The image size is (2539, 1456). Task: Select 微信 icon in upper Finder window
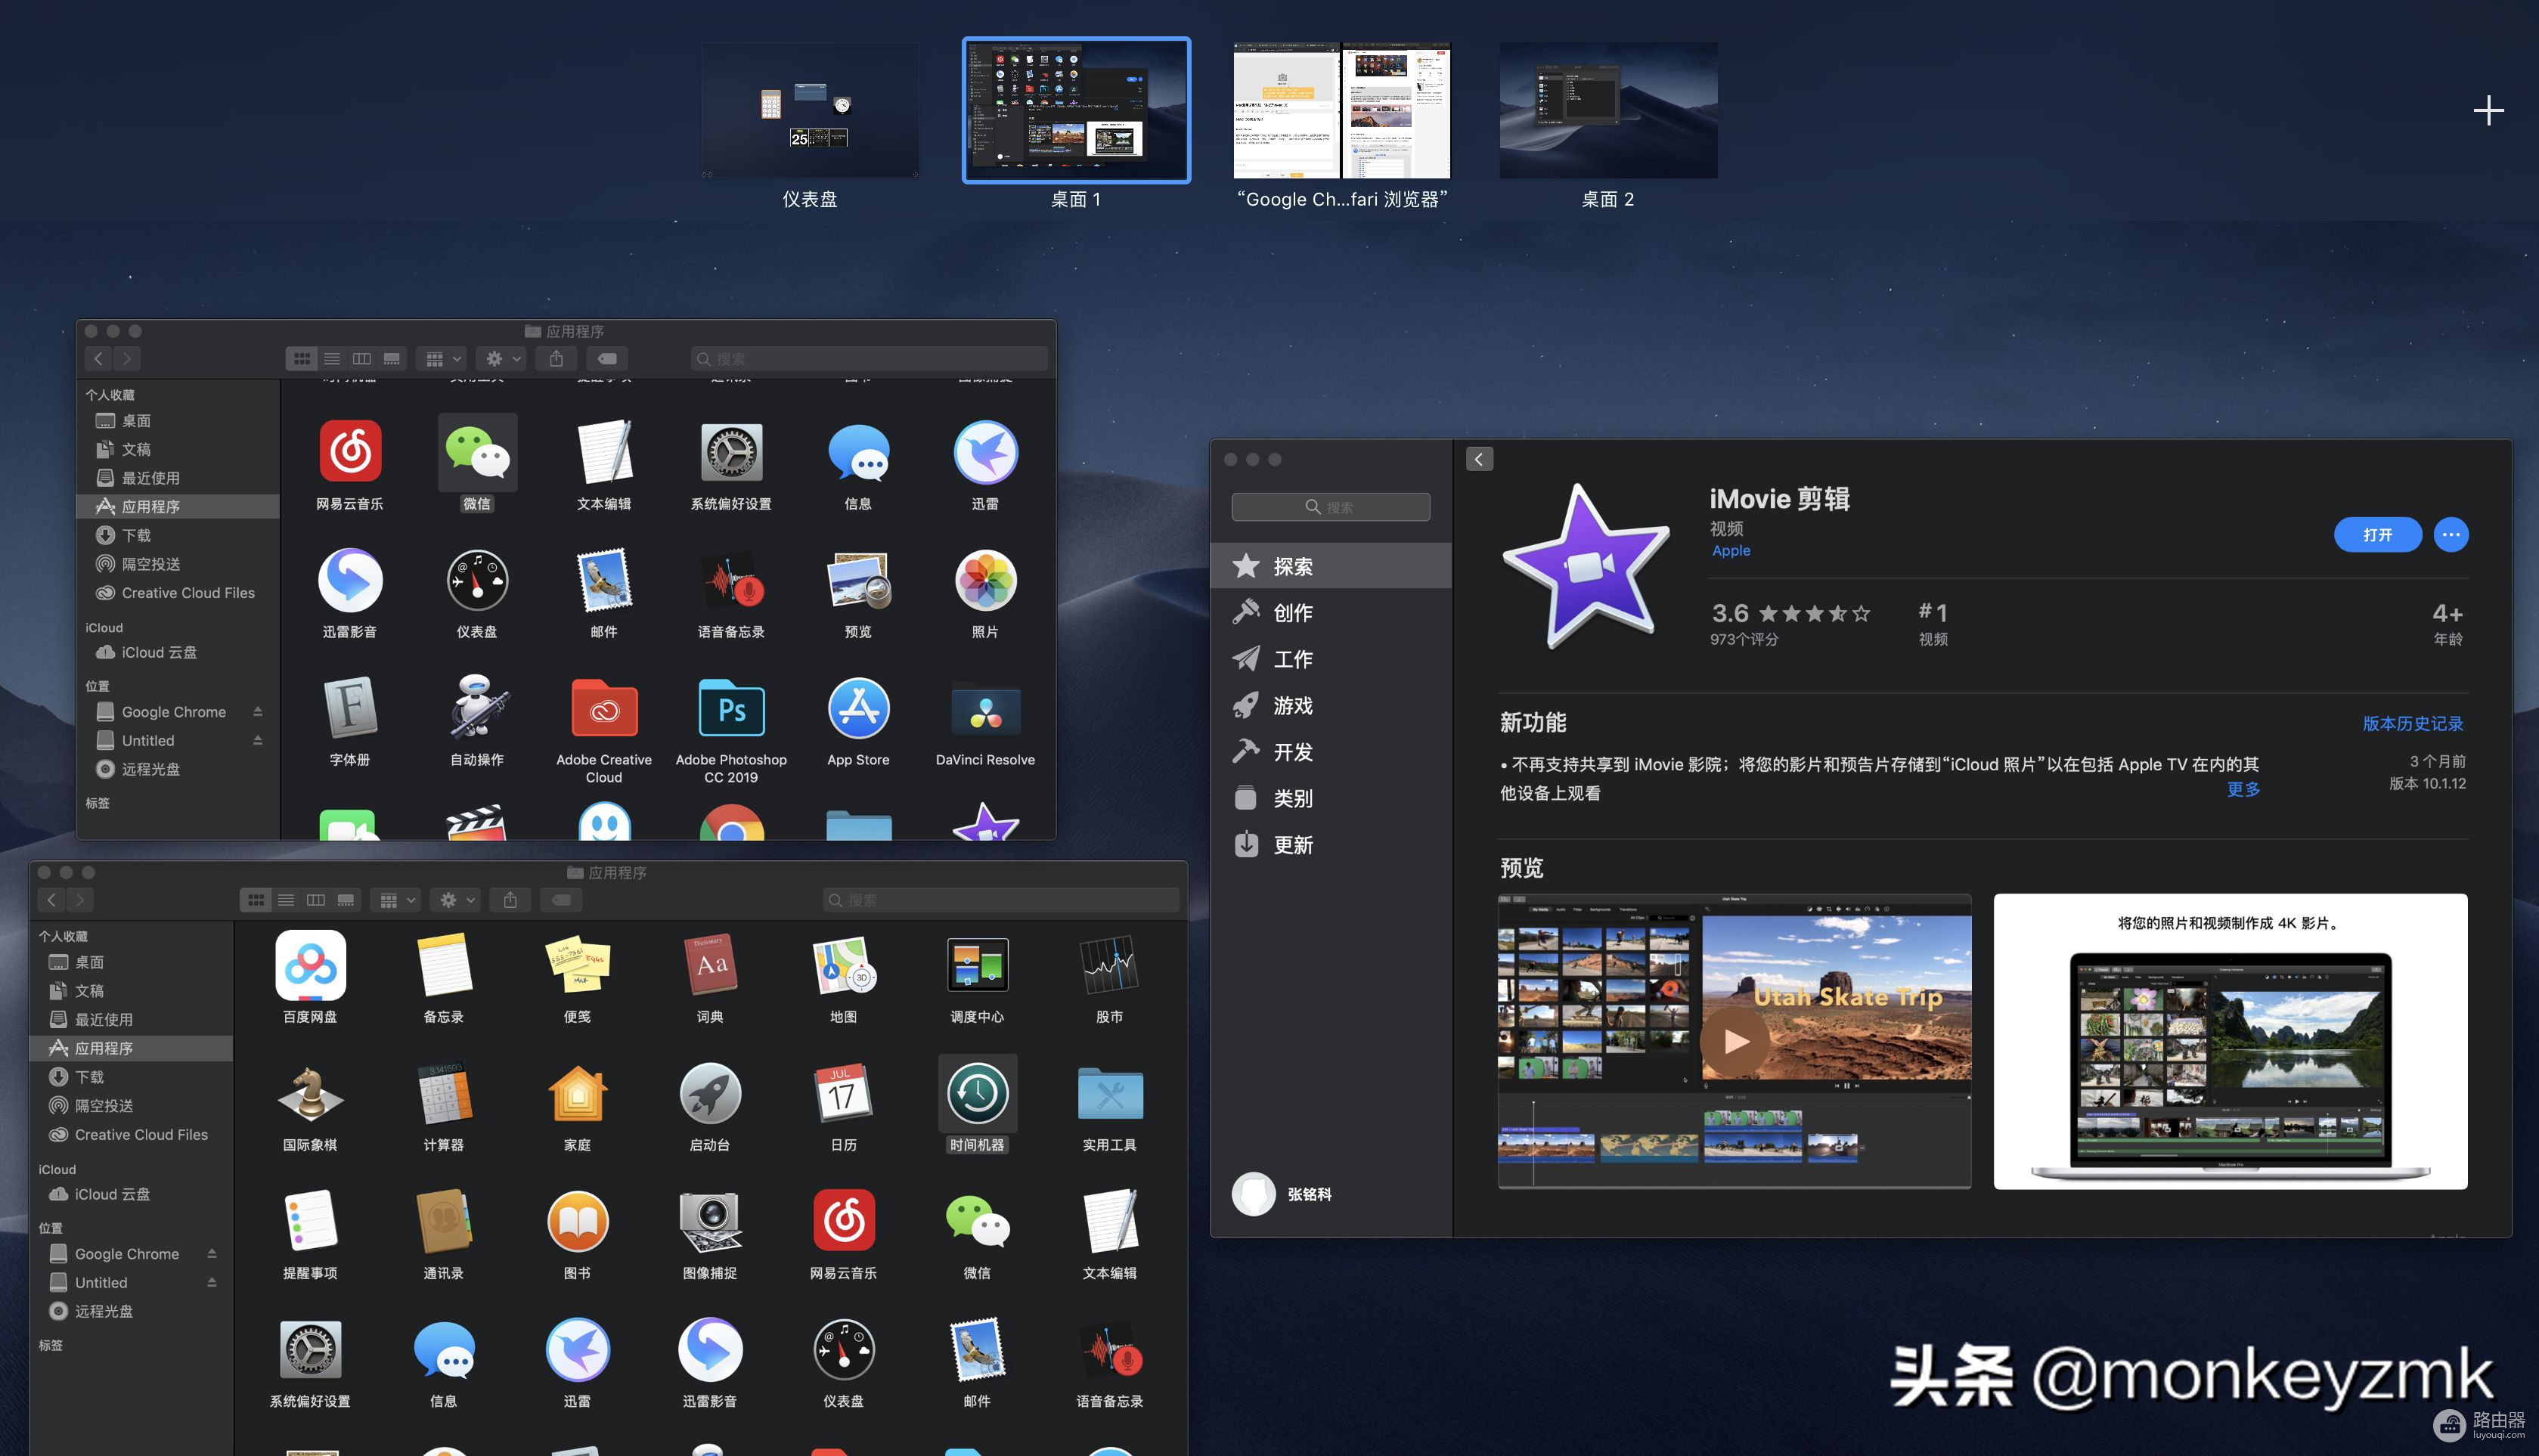click(x=477, y=452)
